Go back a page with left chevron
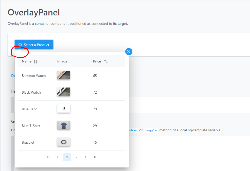 pyautogui.click(x=58, y=157)
